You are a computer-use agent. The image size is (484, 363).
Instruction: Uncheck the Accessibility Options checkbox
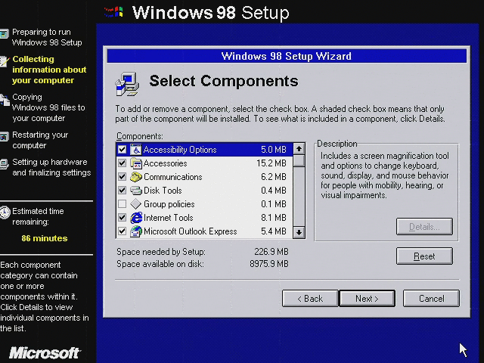123,150
